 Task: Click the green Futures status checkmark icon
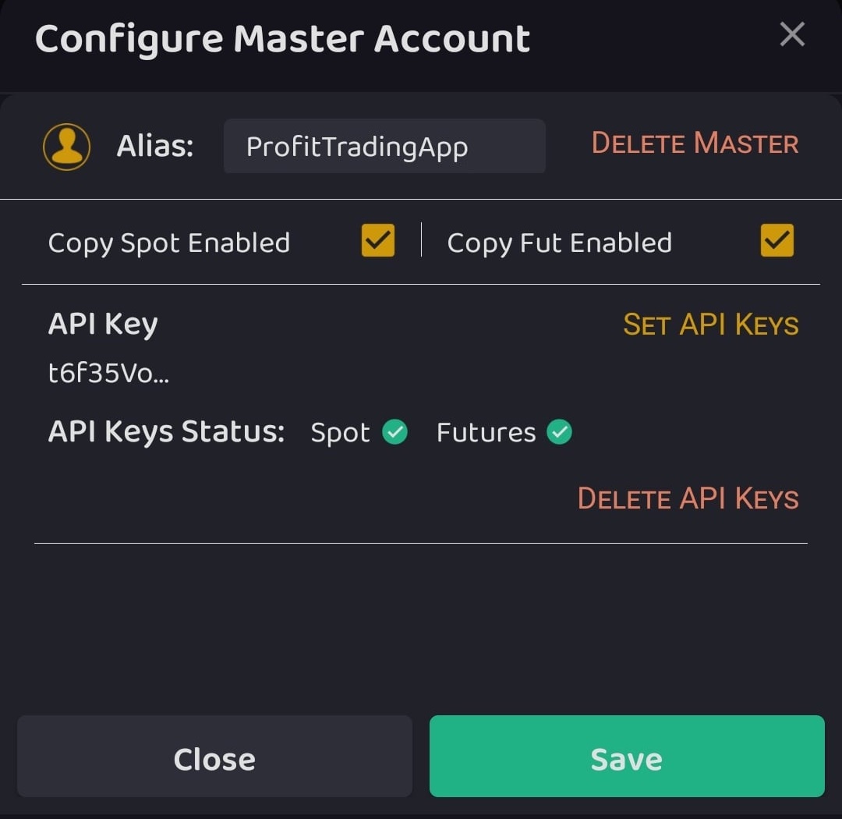pos(559,432)
